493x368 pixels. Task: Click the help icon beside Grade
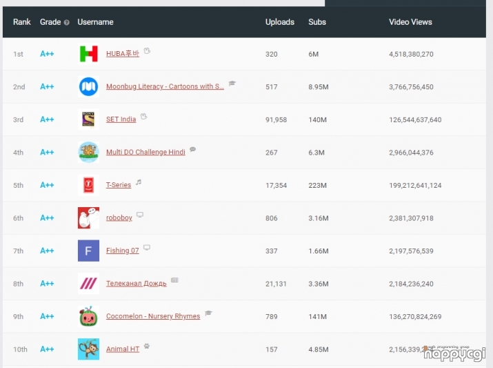[x=67, y=22]
